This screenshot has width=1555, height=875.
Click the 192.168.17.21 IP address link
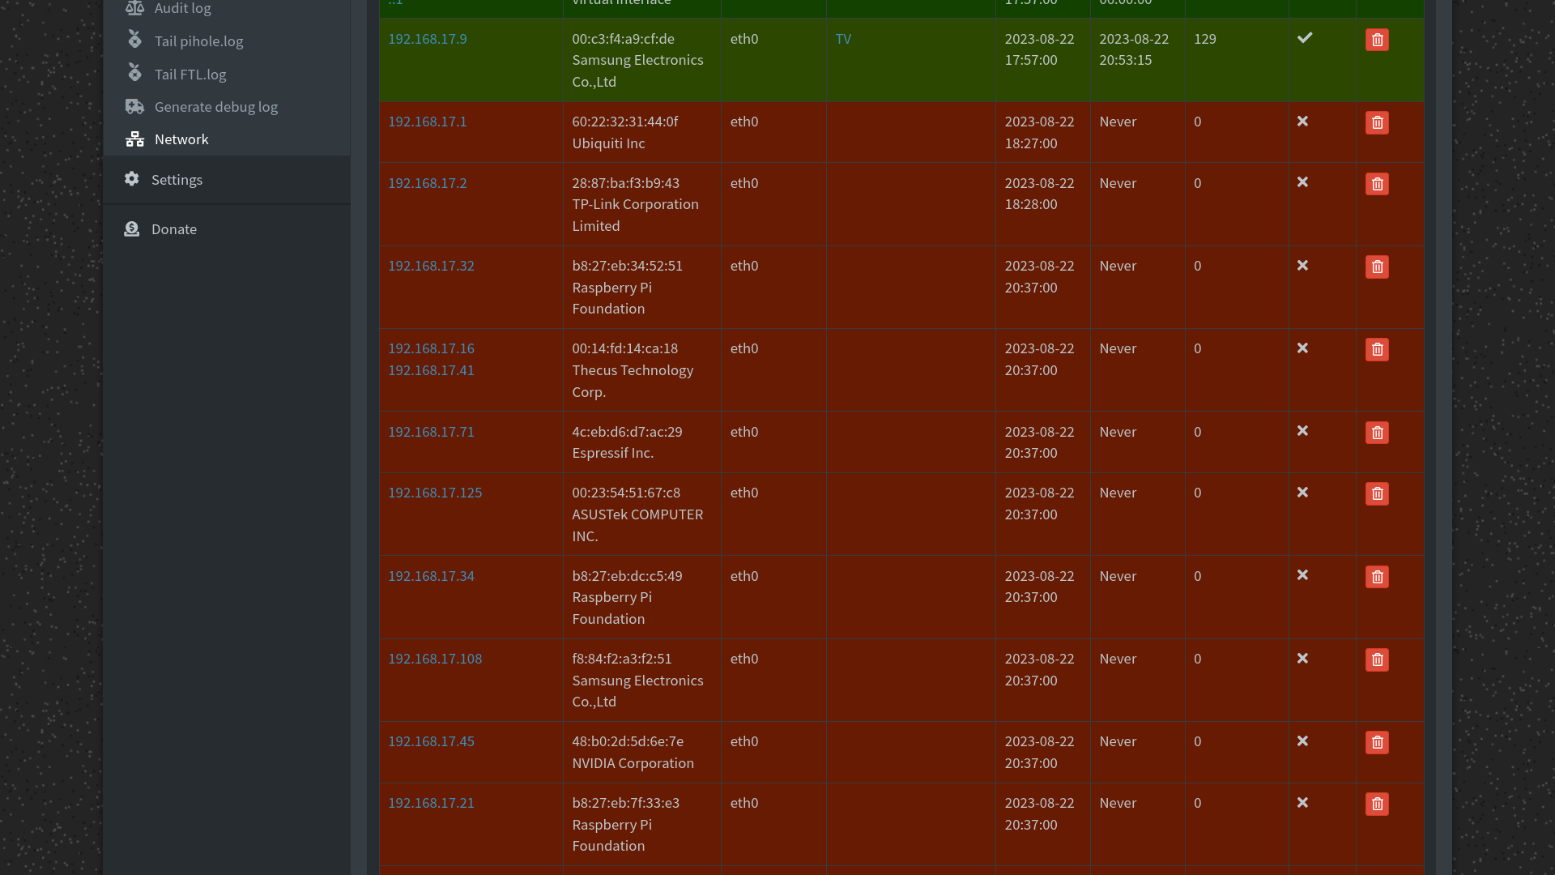click(431, 803)
